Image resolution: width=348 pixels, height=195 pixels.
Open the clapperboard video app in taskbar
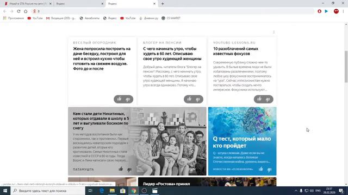(154, 191)
